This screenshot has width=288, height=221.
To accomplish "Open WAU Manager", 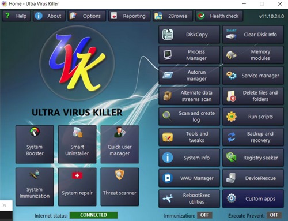I will coord(189,178).
